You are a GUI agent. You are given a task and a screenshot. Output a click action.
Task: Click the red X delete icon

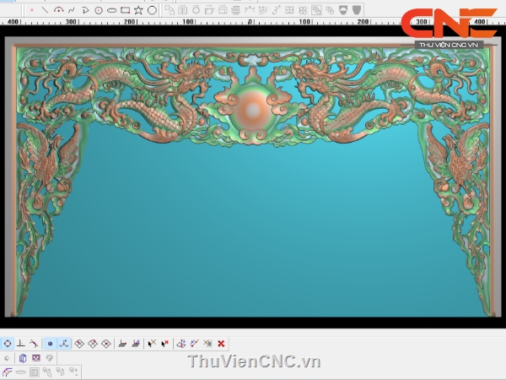[x=221, y=344]
